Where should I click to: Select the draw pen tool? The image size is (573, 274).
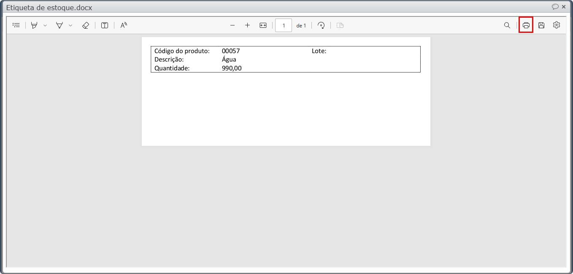tap(59, 25)
